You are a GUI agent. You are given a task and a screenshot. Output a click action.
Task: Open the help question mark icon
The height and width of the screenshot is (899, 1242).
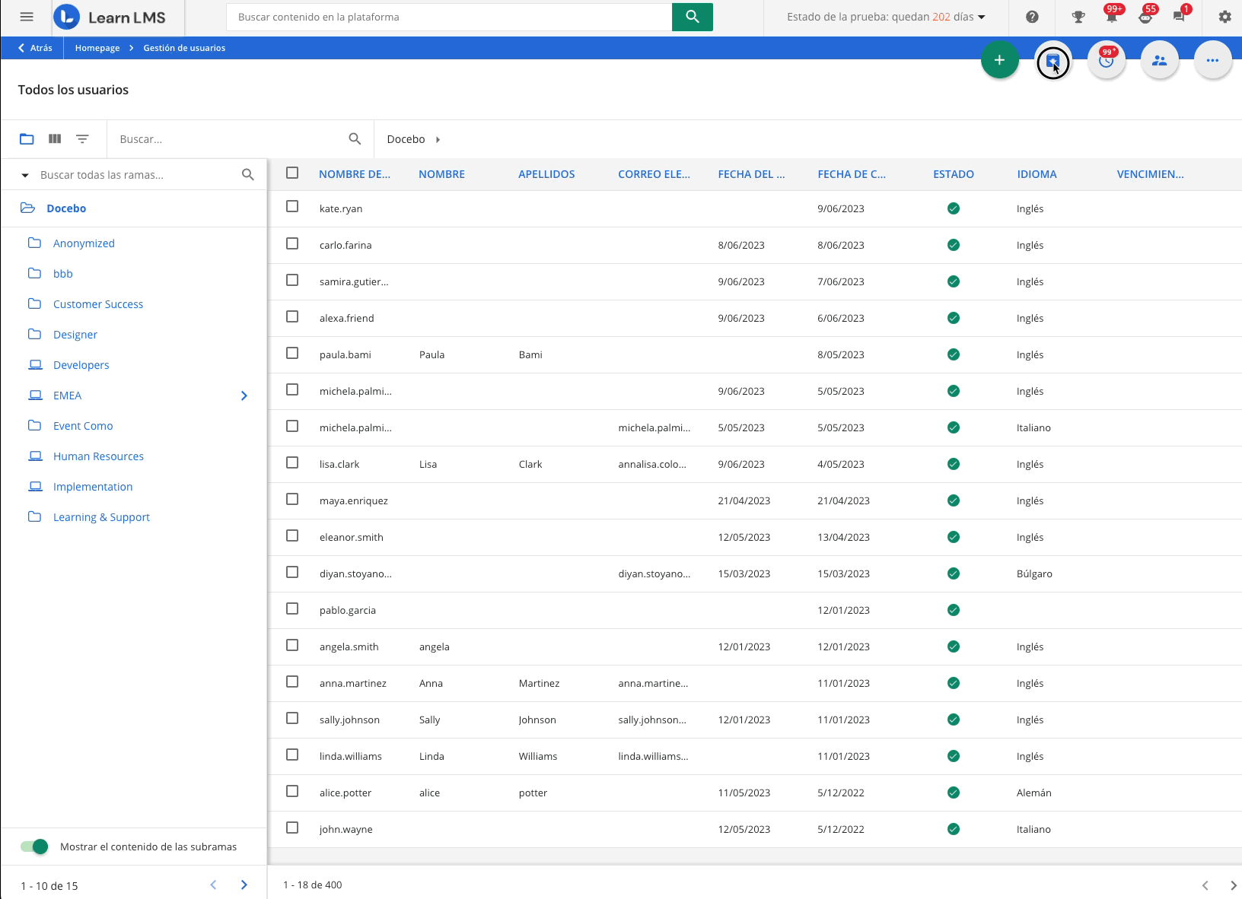pos(1032,17)
